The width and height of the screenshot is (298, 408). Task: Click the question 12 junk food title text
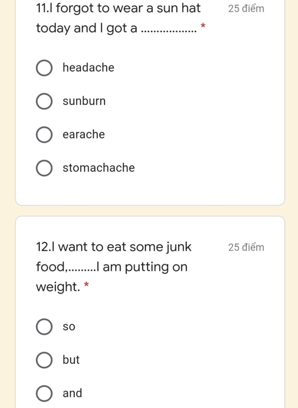113,267
